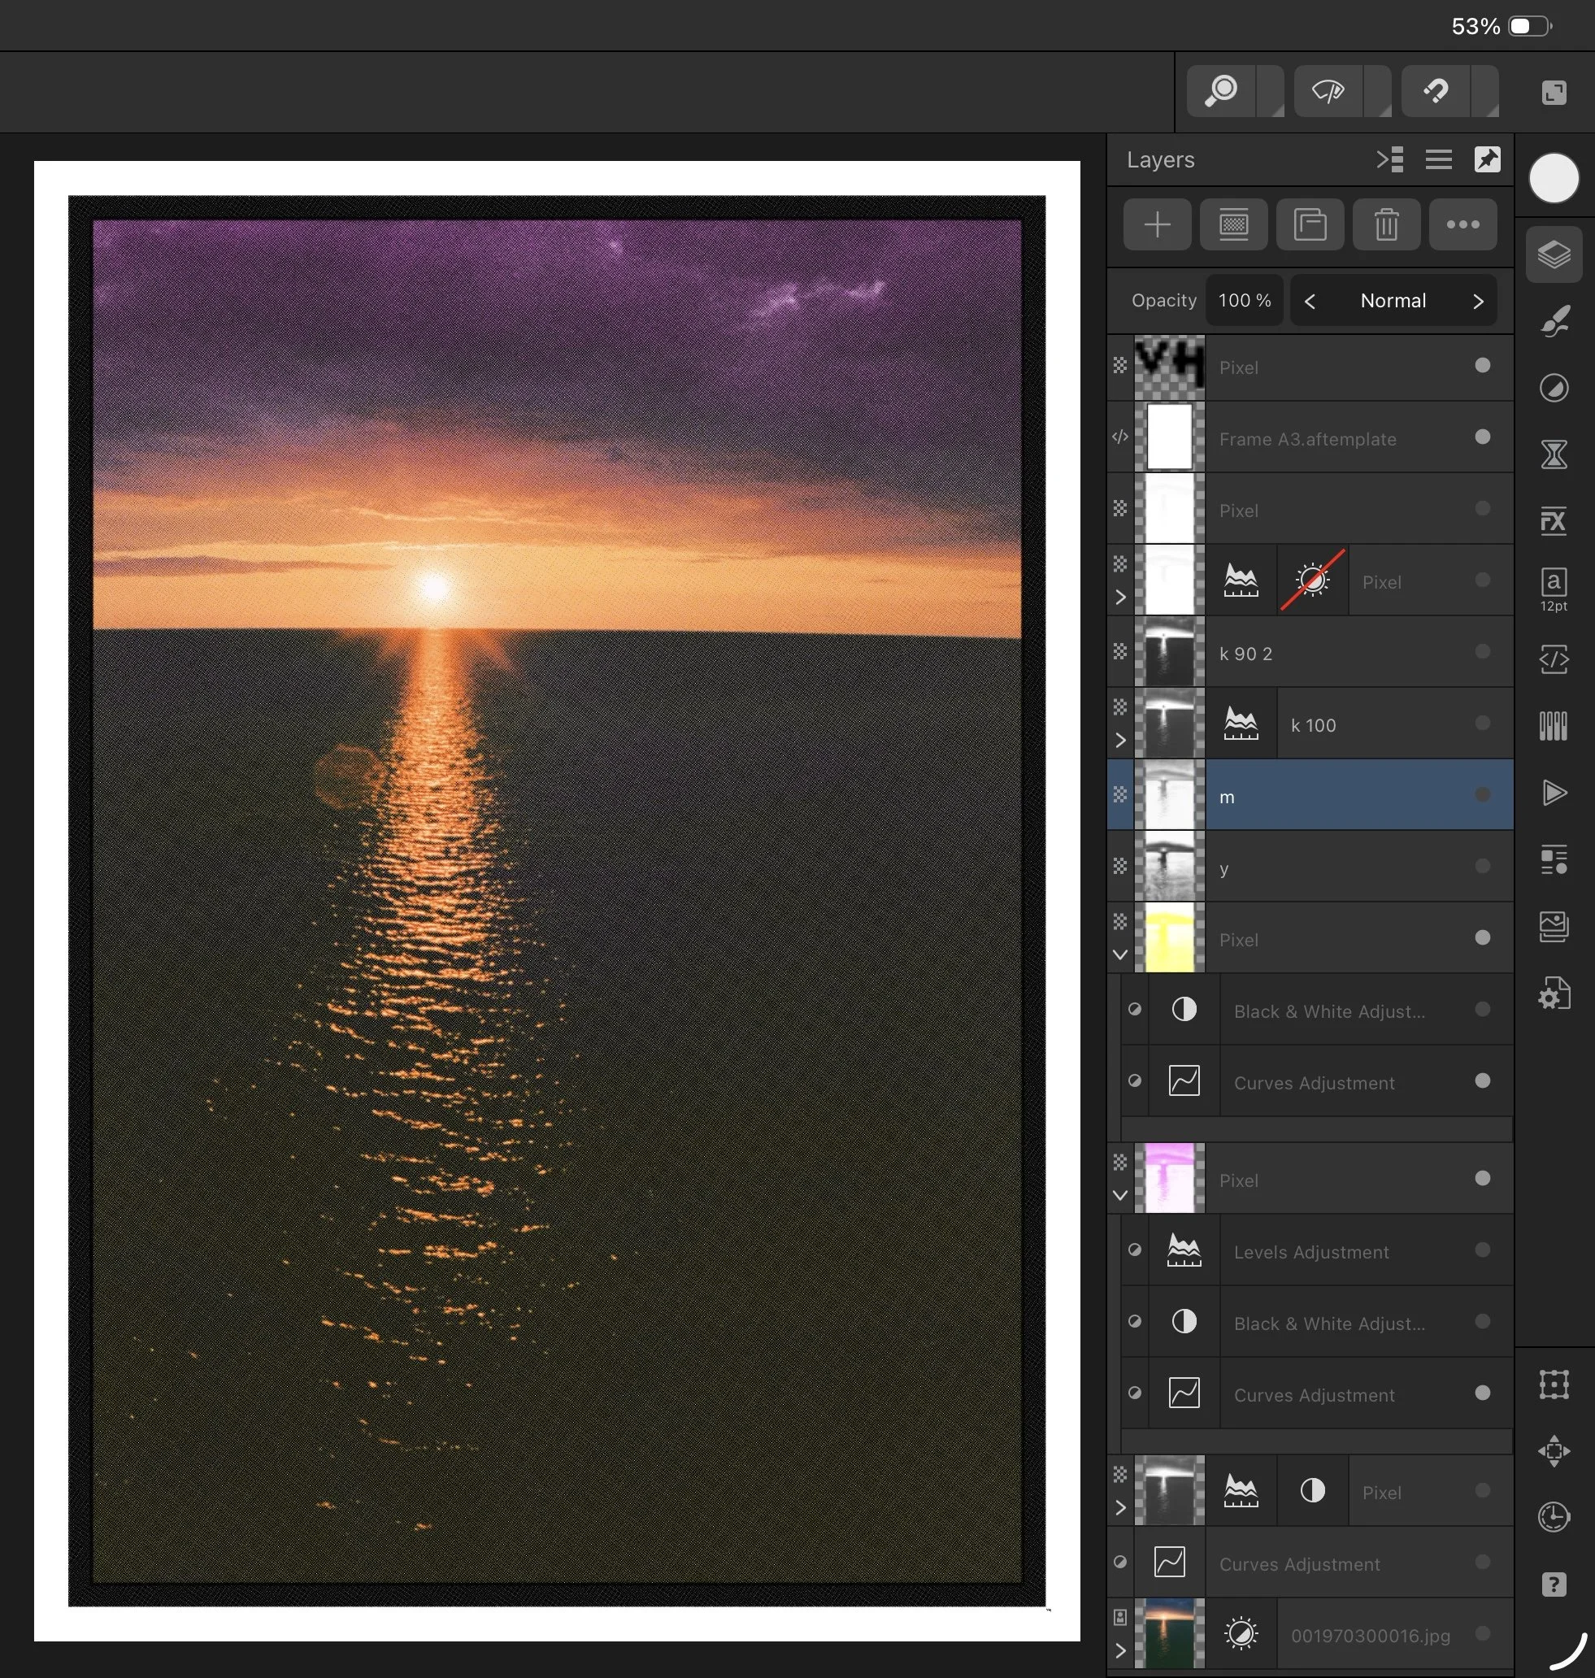Open the white primary color swatch

pyautogui.click(x=1554, y=179)
